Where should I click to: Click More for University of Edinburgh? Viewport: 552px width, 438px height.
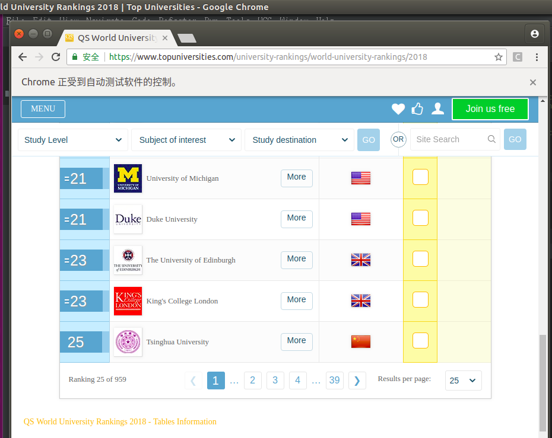tap(296, 260)
